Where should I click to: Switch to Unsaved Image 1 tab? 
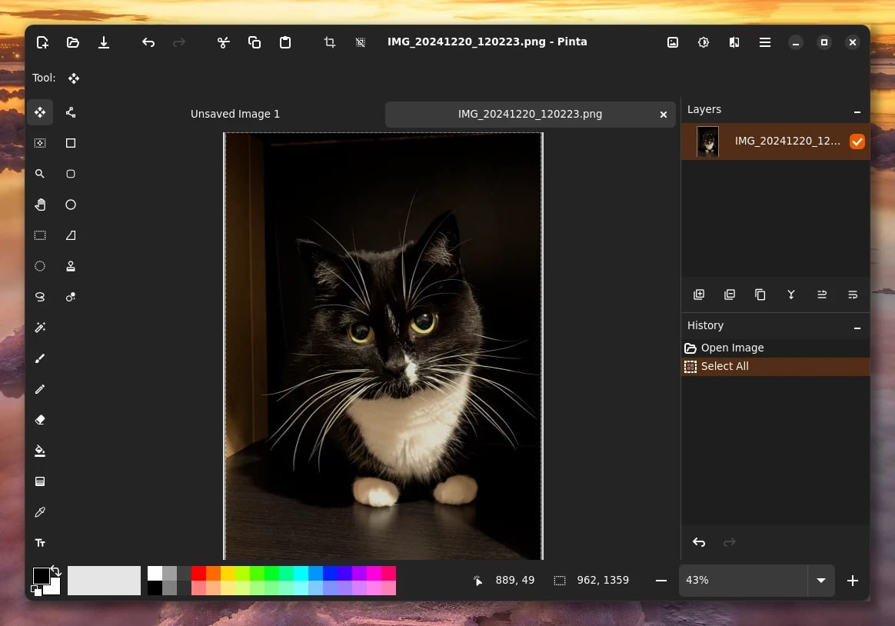coord(235,114)
